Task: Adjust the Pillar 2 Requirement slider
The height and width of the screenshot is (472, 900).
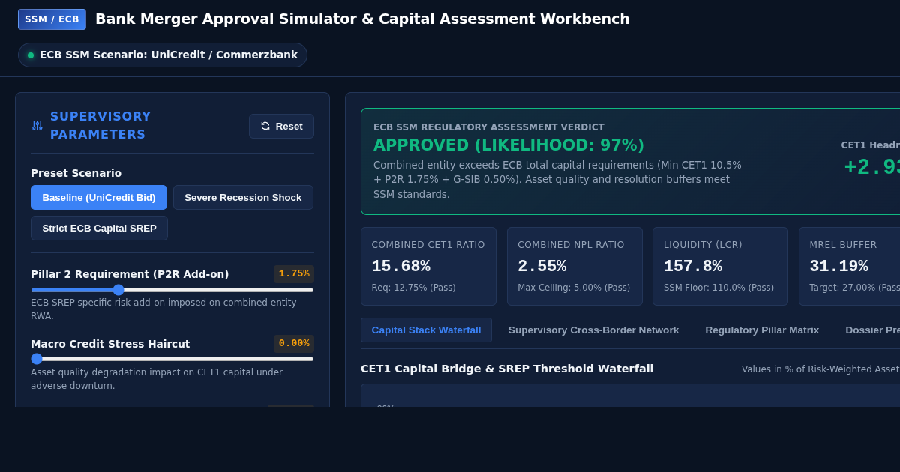Action: click(172, 290)
